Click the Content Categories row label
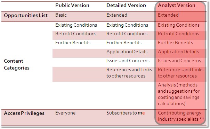Viewport: 210px width, 129px height. click(x=17, y=64)
